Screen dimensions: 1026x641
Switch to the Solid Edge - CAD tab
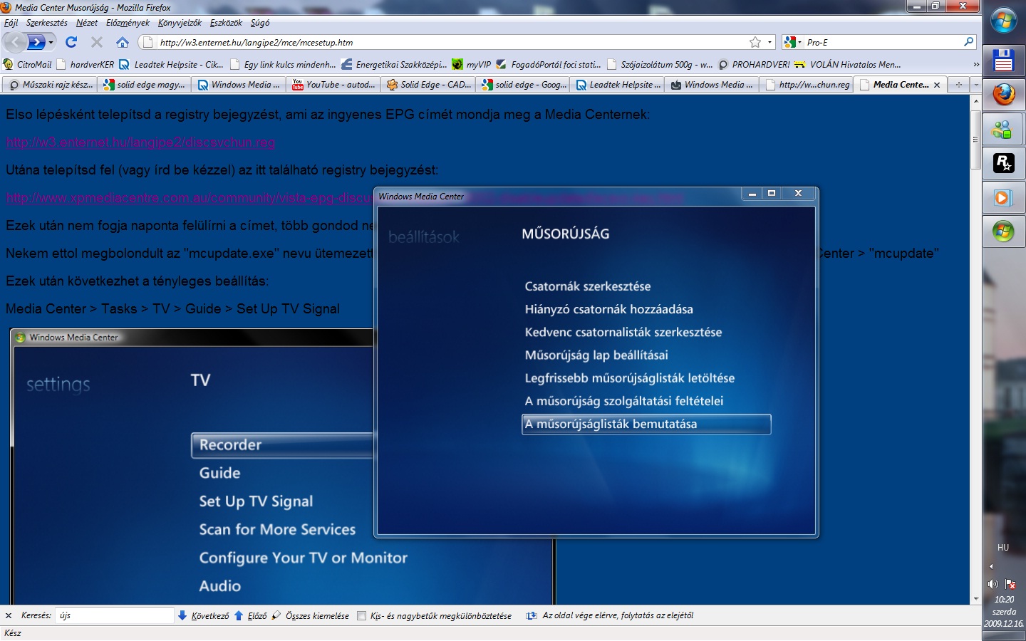(x=427, y=85)
